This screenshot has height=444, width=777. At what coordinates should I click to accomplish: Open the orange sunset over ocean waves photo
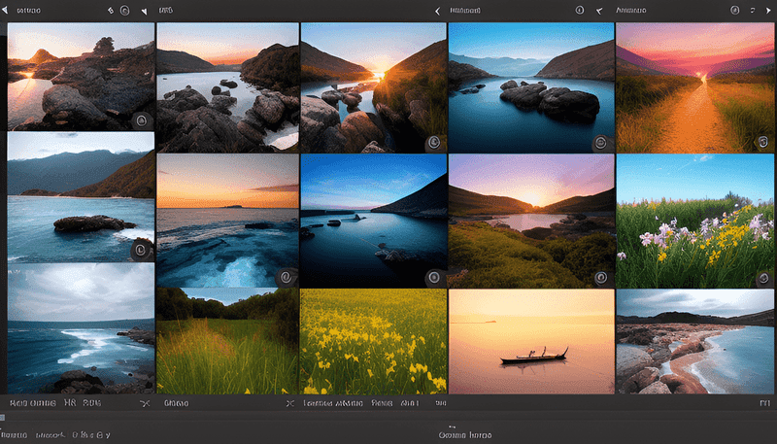(228, 221)
